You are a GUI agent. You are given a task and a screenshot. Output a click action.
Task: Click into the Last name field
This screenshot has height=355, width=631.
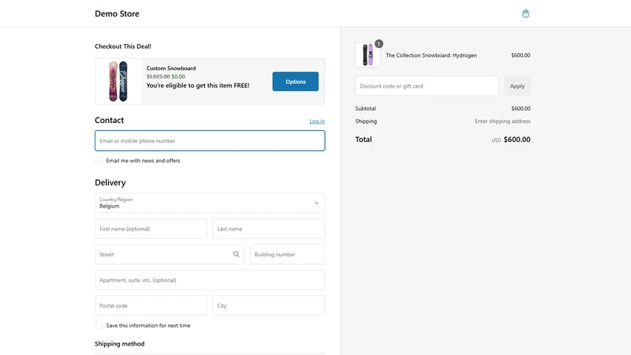tap(268, 229)
